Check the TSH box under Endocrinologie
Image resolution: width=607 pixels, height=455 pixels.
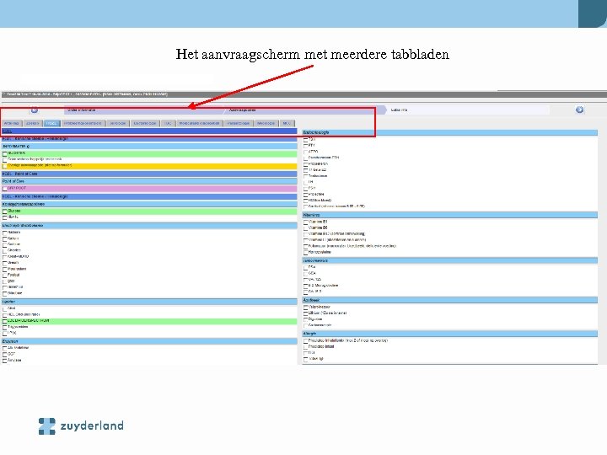click(x=305, y=139)
